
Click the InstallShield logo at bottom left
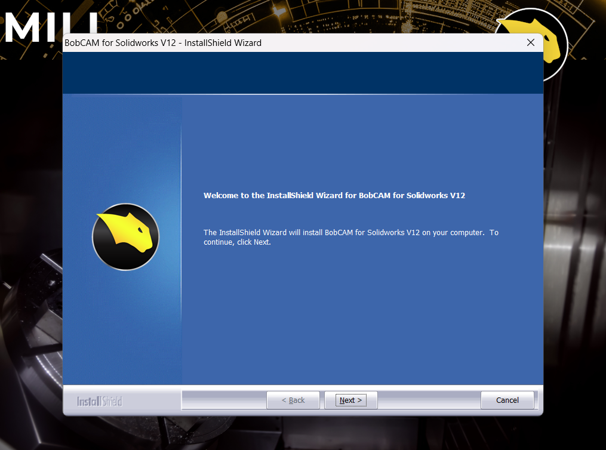(x=99, y=401)
